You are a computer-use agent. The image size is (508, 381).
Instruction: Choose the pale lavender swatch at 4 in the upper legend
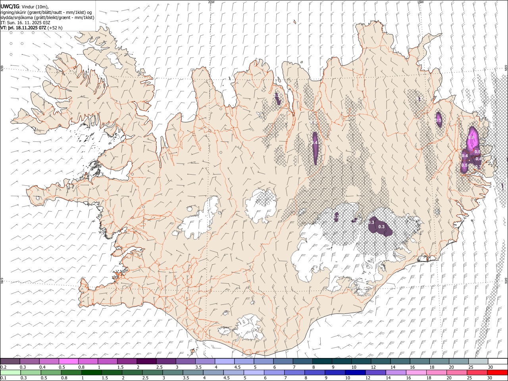click(x=224, y=361)
